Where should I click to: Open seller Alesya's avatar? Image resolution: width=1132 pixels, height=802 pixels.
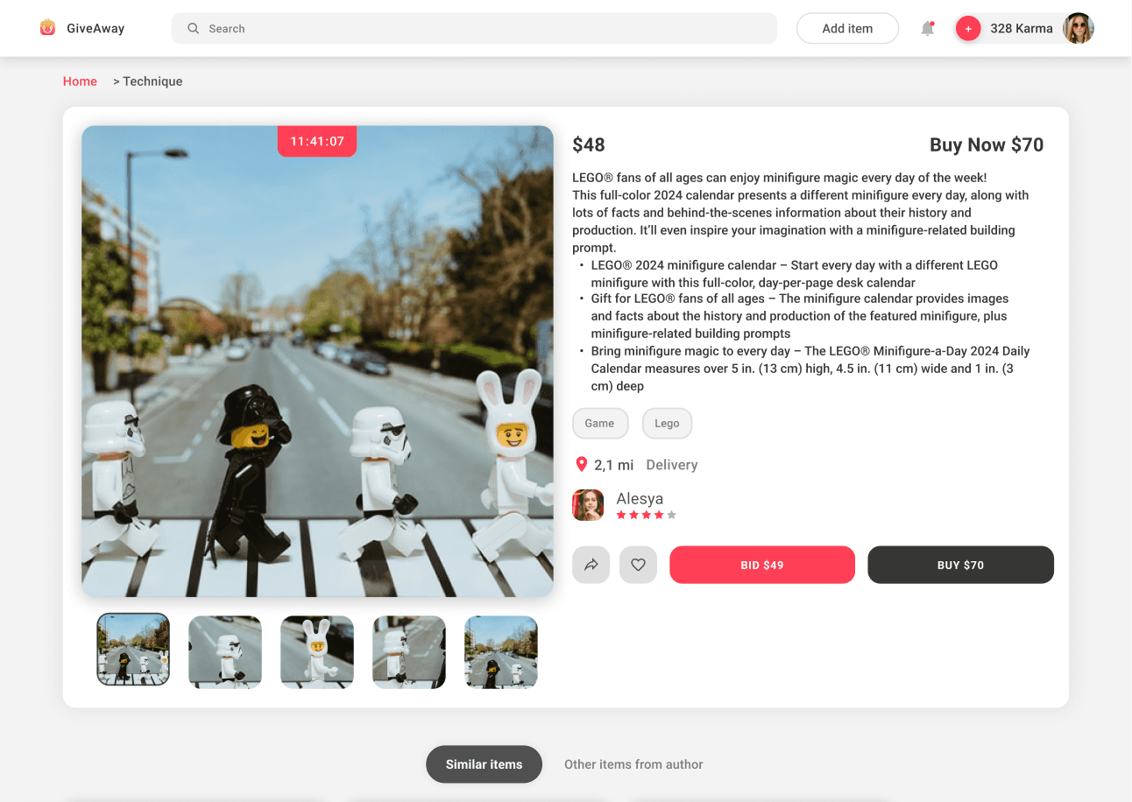tap(588, 505)
